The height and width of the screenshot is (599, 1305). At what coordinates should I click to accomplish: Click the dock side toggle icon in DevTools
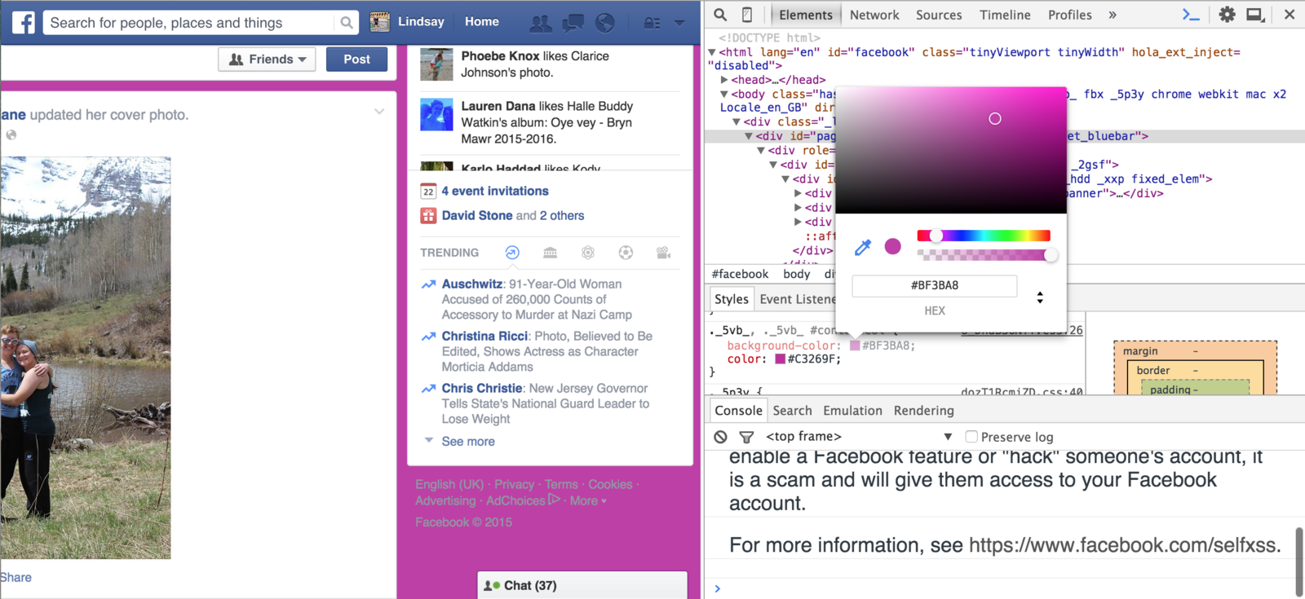[1256, 14]
